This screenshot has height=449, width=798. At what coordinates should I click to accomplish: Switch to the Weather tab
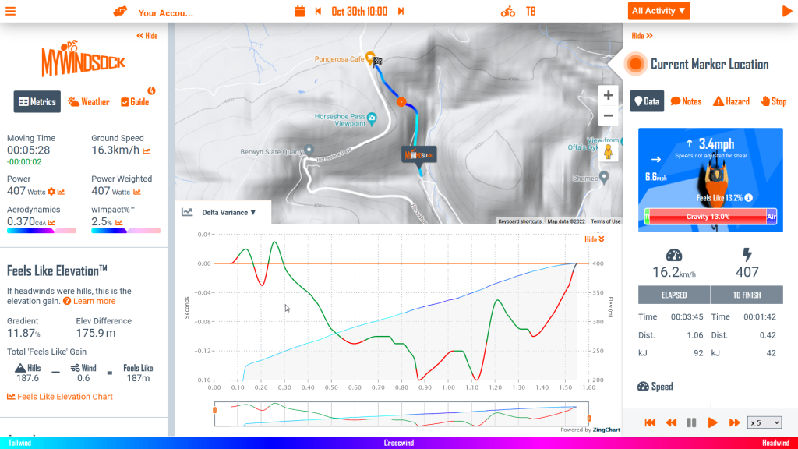(88, 102)
